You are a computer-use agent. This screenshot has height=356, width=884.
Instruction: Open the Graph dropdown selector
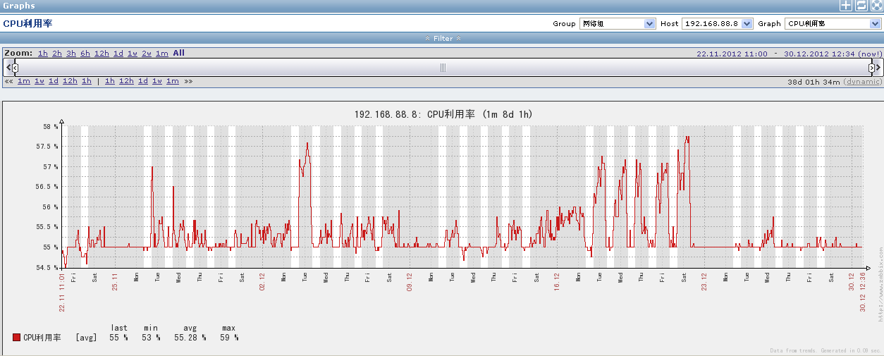(833, 23)
